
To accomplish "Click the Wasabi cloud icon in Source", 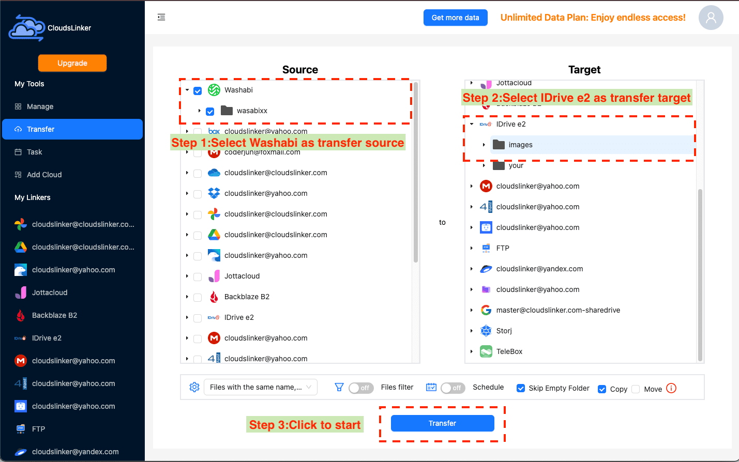I will 214,90.
